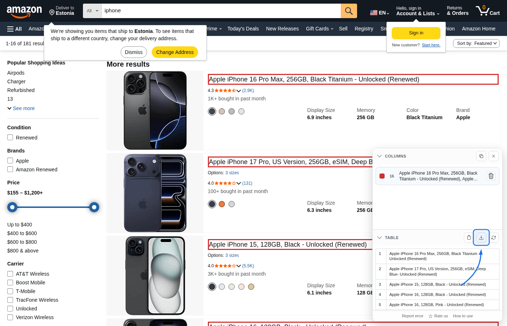Open the search category All dropdown
This screenshot has width=507, height=326.
coord(92,11)
